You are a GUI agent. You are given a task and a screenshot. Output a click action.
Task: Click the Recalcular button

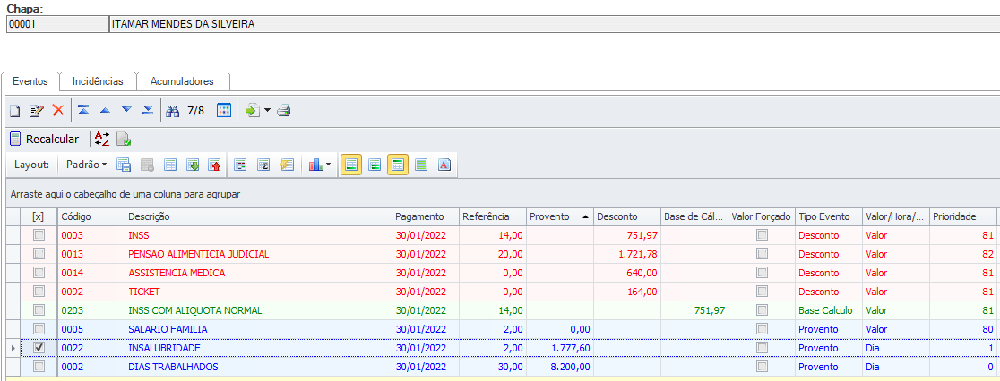click(x=44, y=139)
